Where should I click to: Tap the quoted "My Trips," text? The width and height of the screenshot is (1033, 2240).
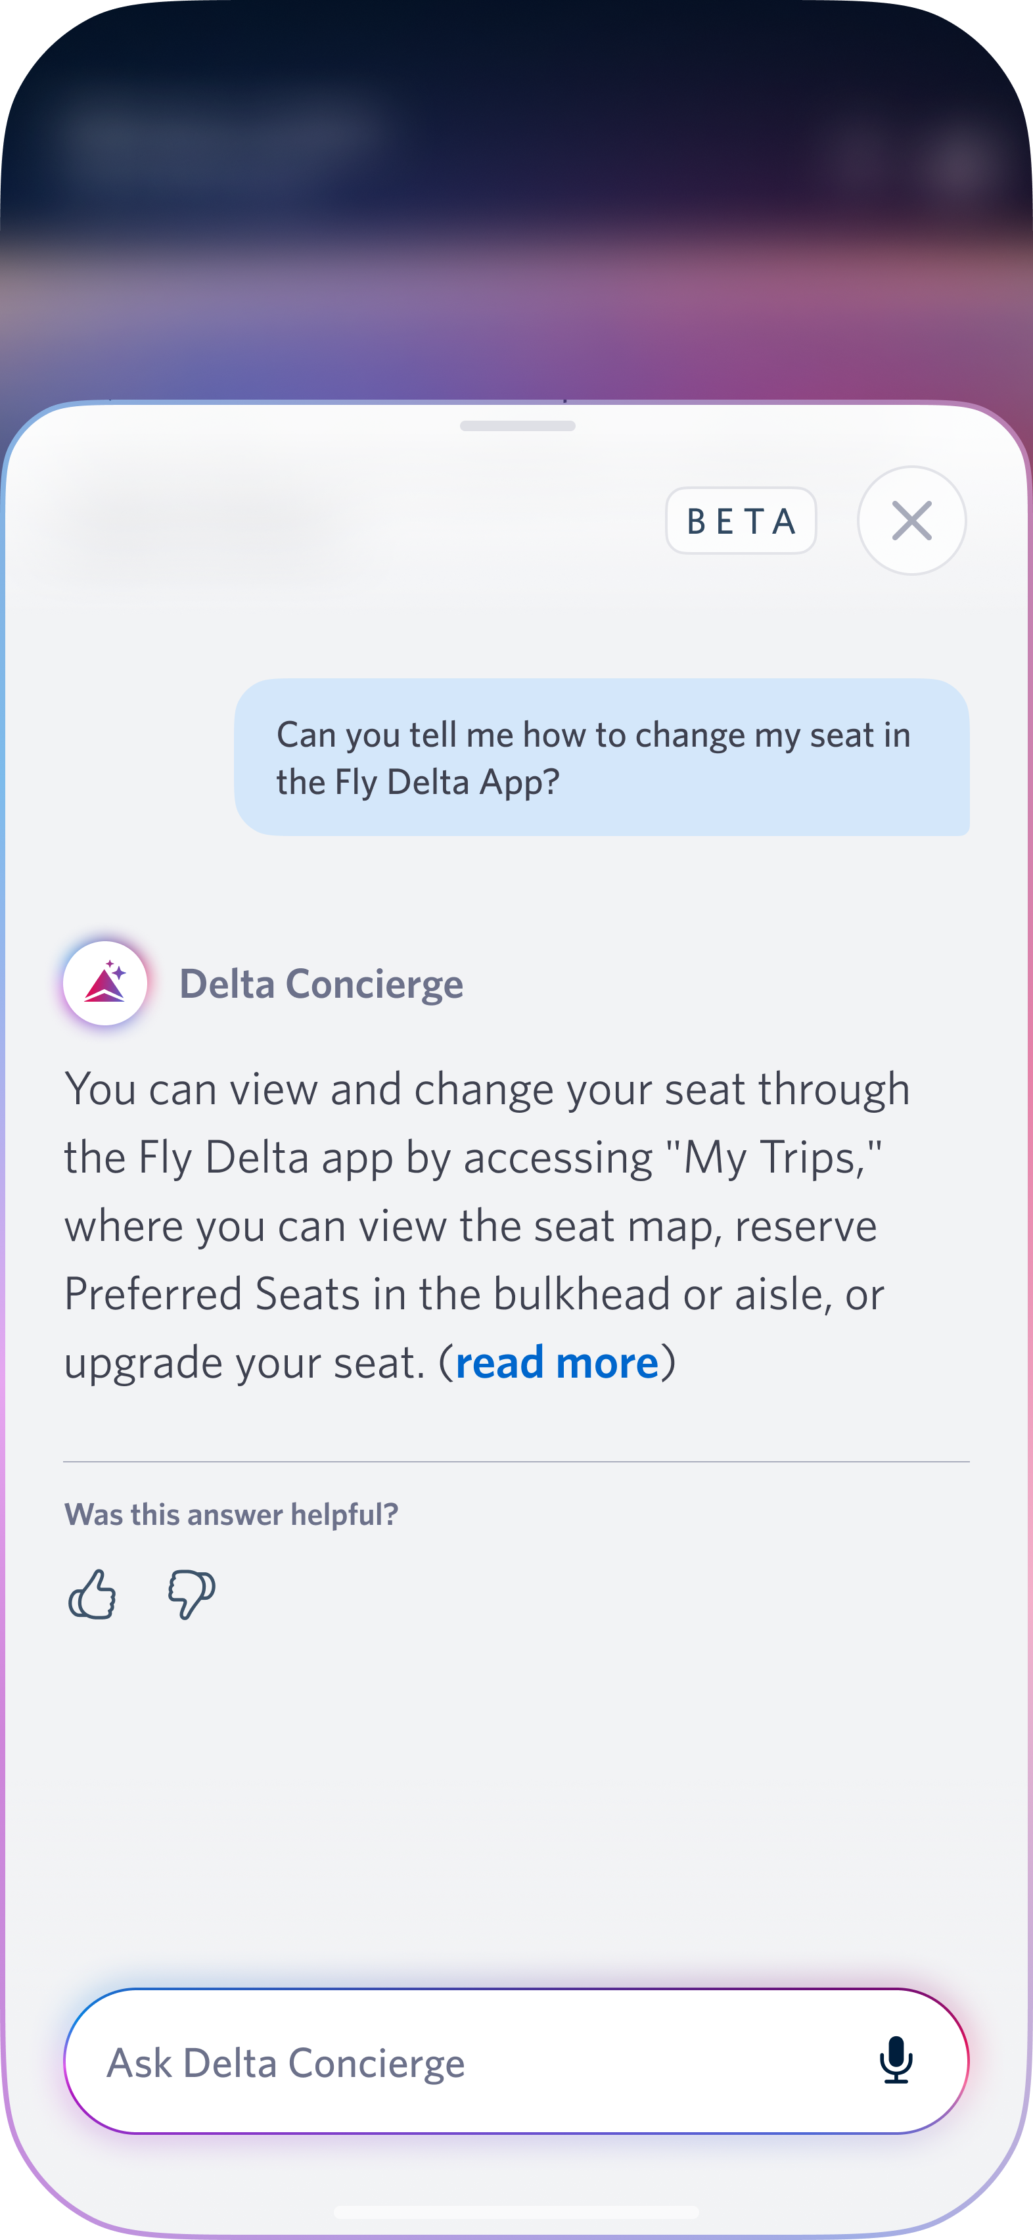click(x=774, y=1158)
